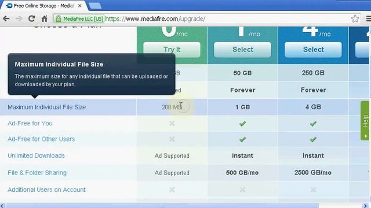Image resolution: width=371 pixels, height=208 pixels.
Task: Click the 1 GB file size cell
Action: 242,107
